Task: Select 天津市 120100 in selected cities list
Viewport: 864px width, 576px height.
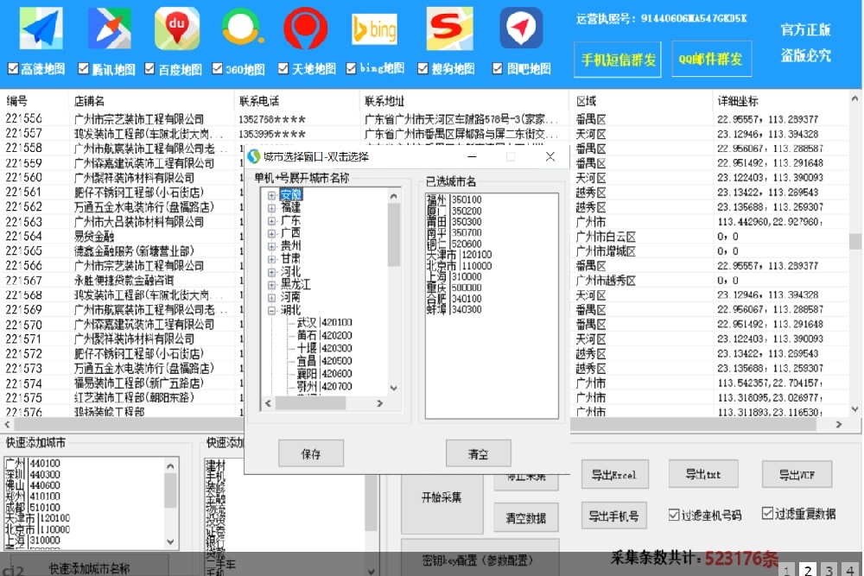Action: pyautogui.click(x=459, y=255)
